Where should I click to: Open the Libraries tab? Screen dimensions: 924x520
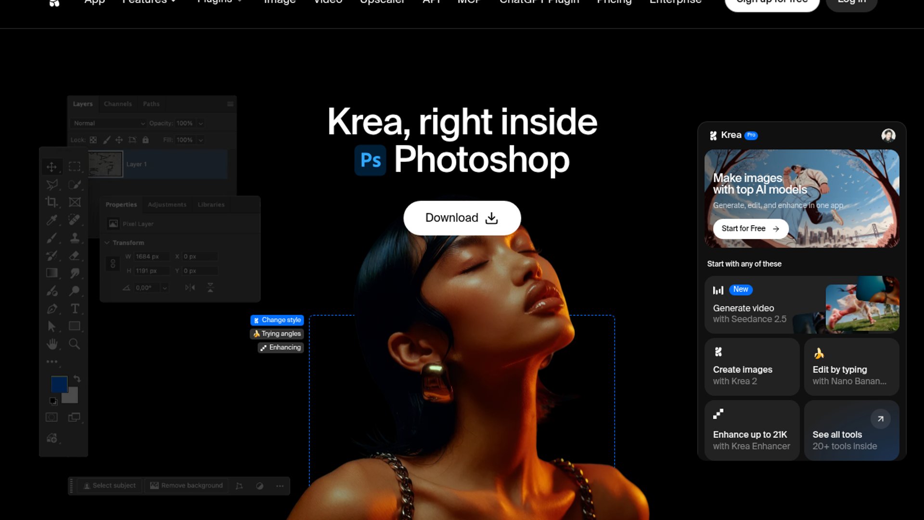click(211, 205)
